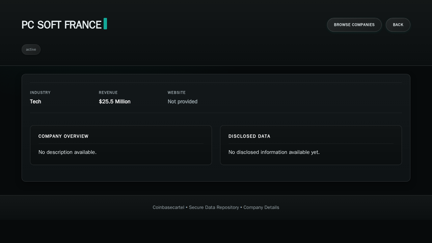Click the Website field label
Viewport: 432px width, 243px height.
click(177, 92)
